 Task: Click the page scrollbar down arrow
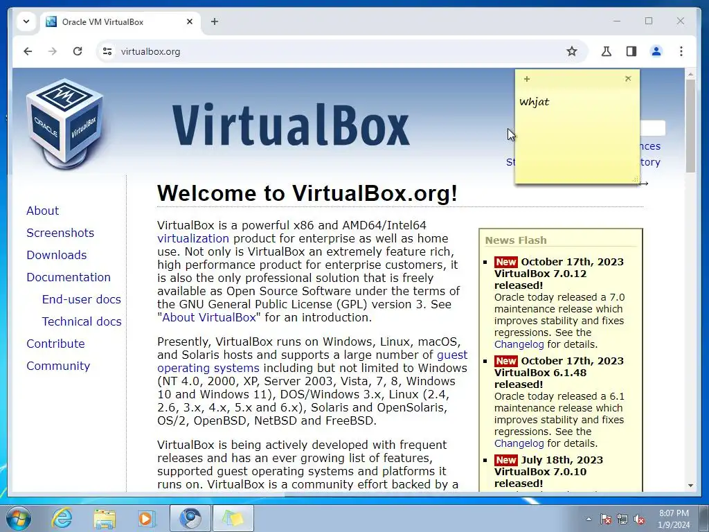coord(690,486)
